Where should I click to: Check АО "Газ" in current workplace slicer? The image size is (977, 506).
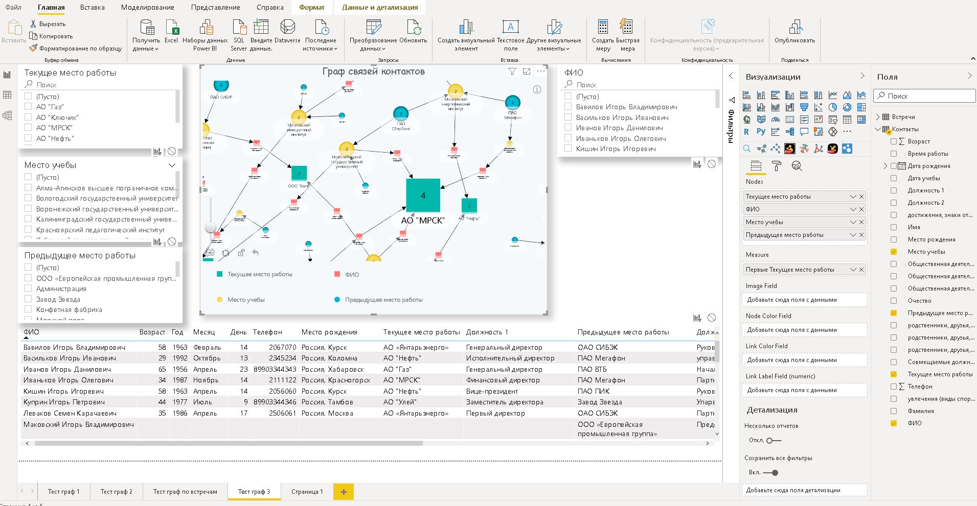(x=29, y=107)
